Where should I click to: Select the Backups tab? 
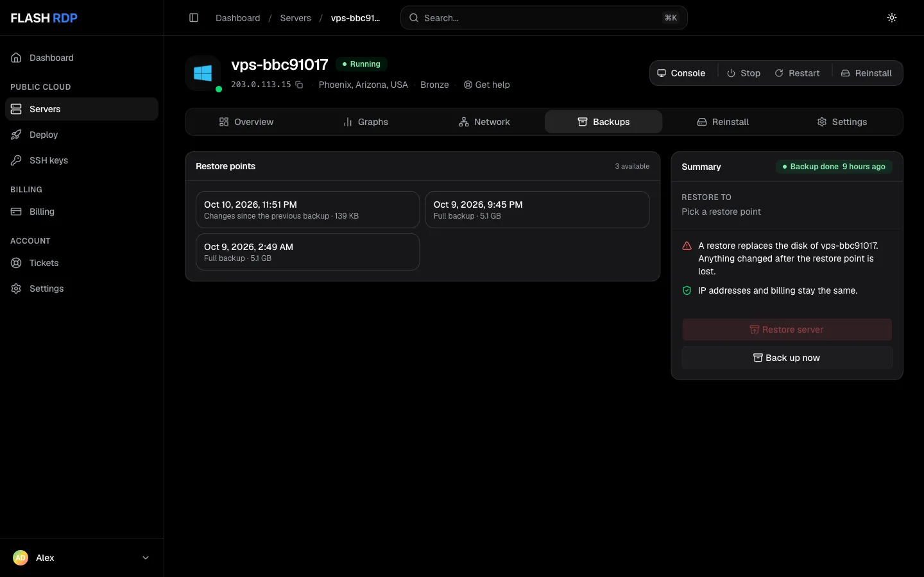click(604, 122)
